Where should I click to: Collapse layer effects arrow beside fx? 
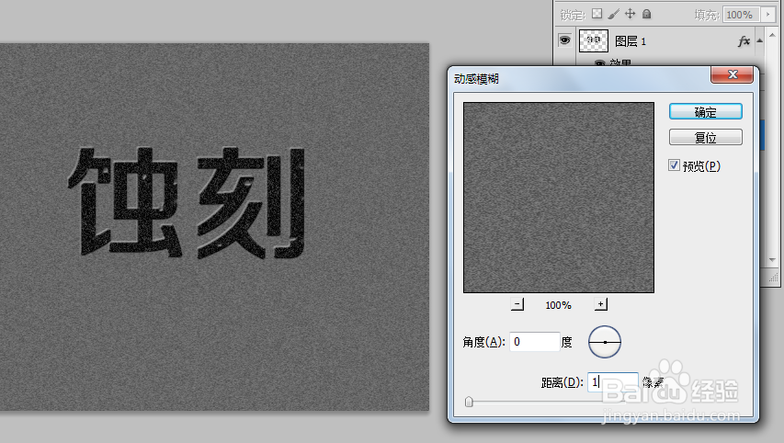[x=760, y=41]
